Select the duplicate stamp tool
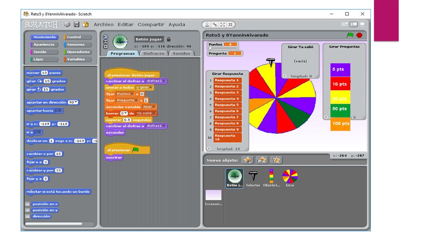 pyautogui.click(x=207, y=24)
